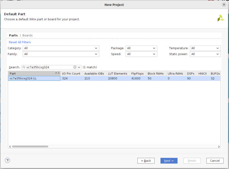Viewport: 229px width, 169px height.
Task: Cancel the new project wizard
Action: click(215, 161)
